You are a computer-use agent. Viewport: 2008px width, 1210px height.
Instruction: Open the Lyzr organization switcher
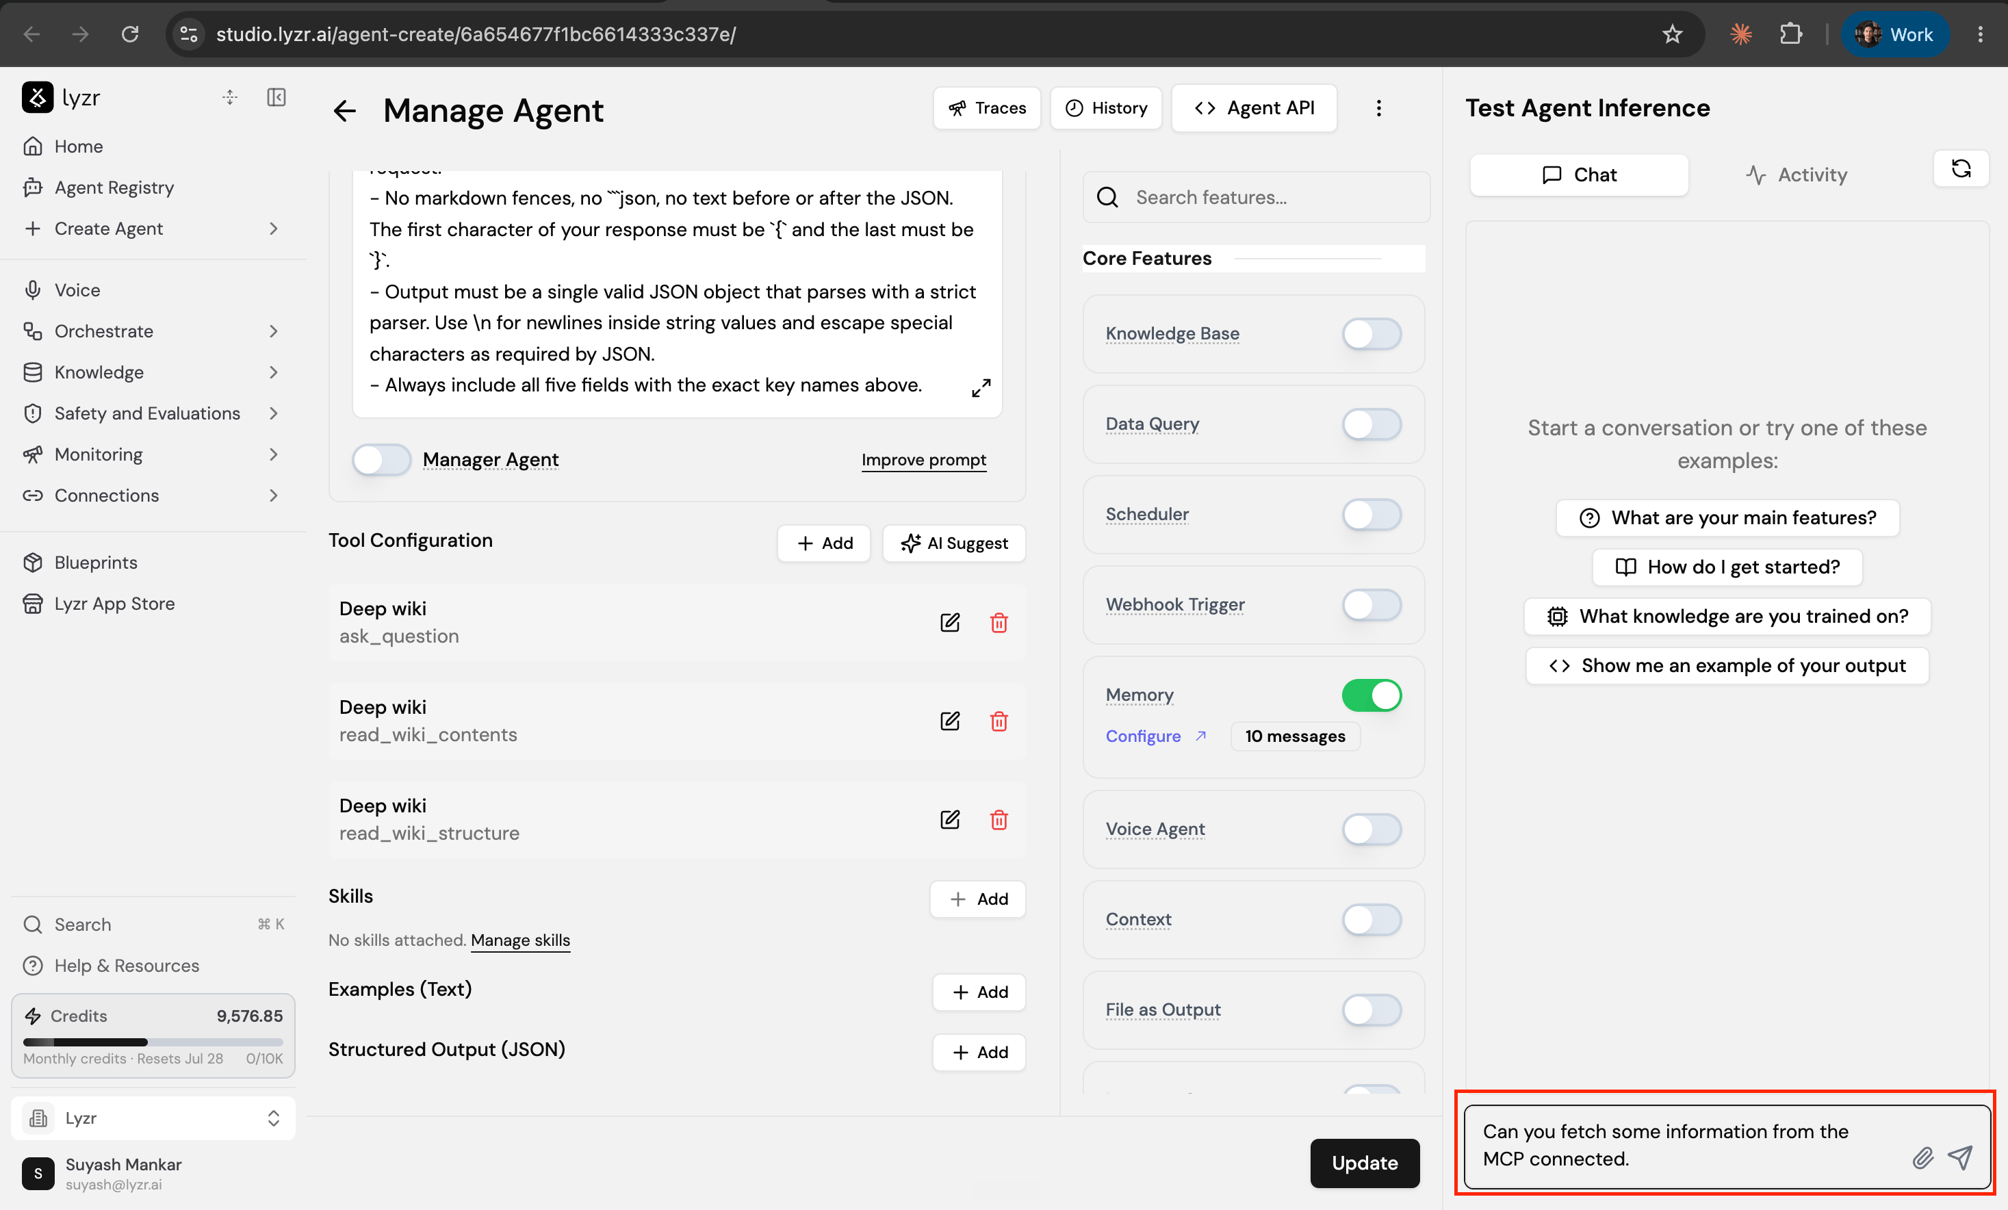[x=153, y=1118]
